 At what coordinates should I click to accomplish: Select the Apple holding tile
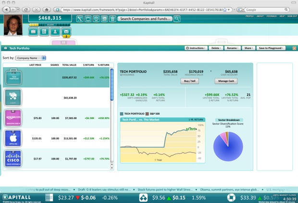[13, 138]
